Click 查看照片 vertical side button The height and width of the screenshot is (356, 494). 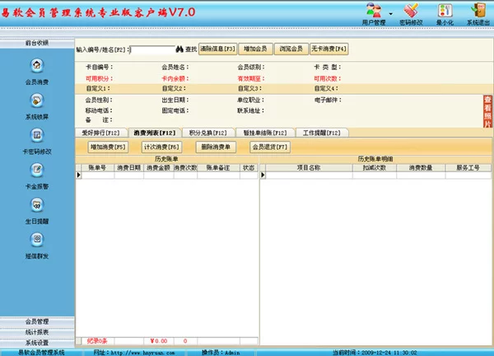point(487,111)
